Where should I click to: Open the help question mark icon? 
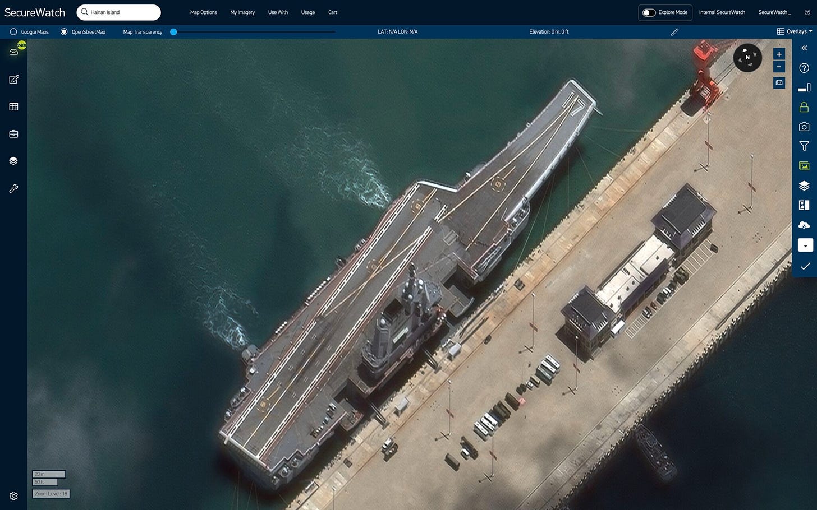pos(804,68)
